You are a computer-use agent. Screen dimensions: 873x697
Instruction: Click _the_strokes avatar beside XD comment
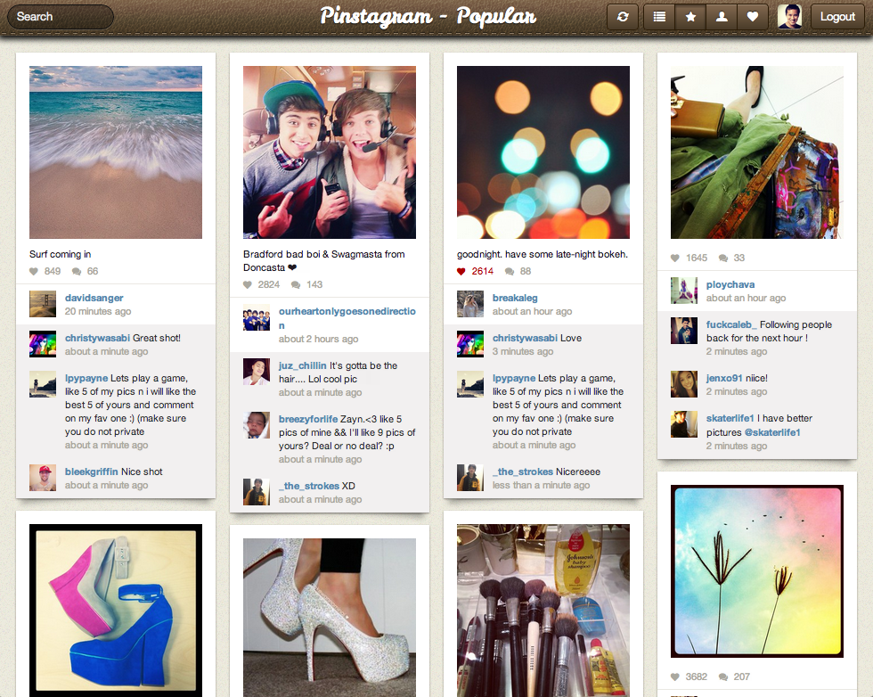(257, 492)
